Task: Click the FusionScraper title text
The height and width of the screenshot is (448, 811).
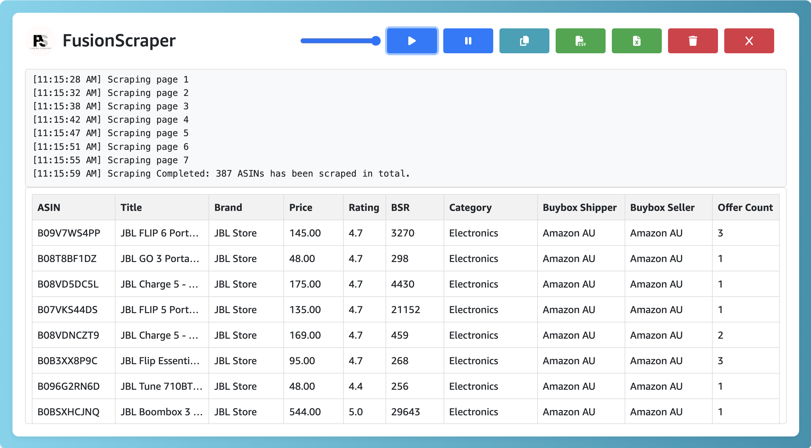Action: [x=119, y=41]
